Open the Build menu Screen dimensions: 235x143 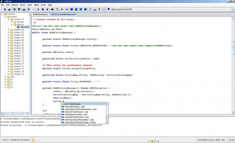(x=36, y=5)
